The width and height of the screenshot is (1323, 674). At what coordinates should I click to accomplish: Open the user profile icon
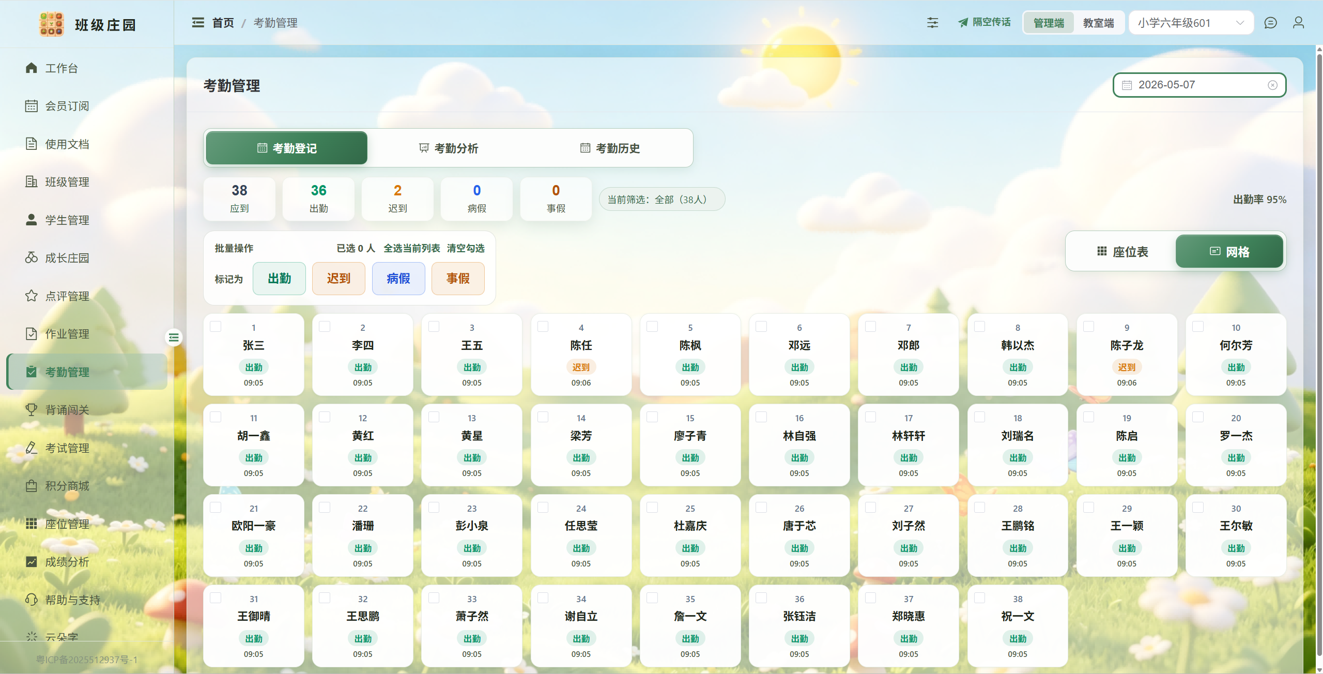click(1298, 23)
